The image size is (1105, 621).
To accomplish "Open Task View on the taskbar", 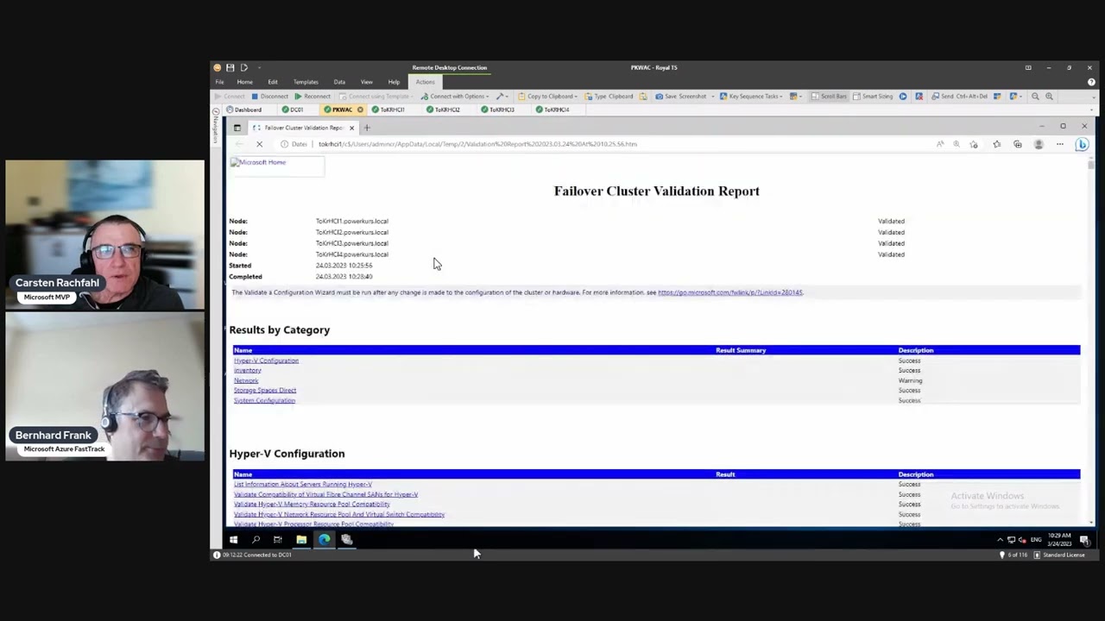I will coord(278,540).
